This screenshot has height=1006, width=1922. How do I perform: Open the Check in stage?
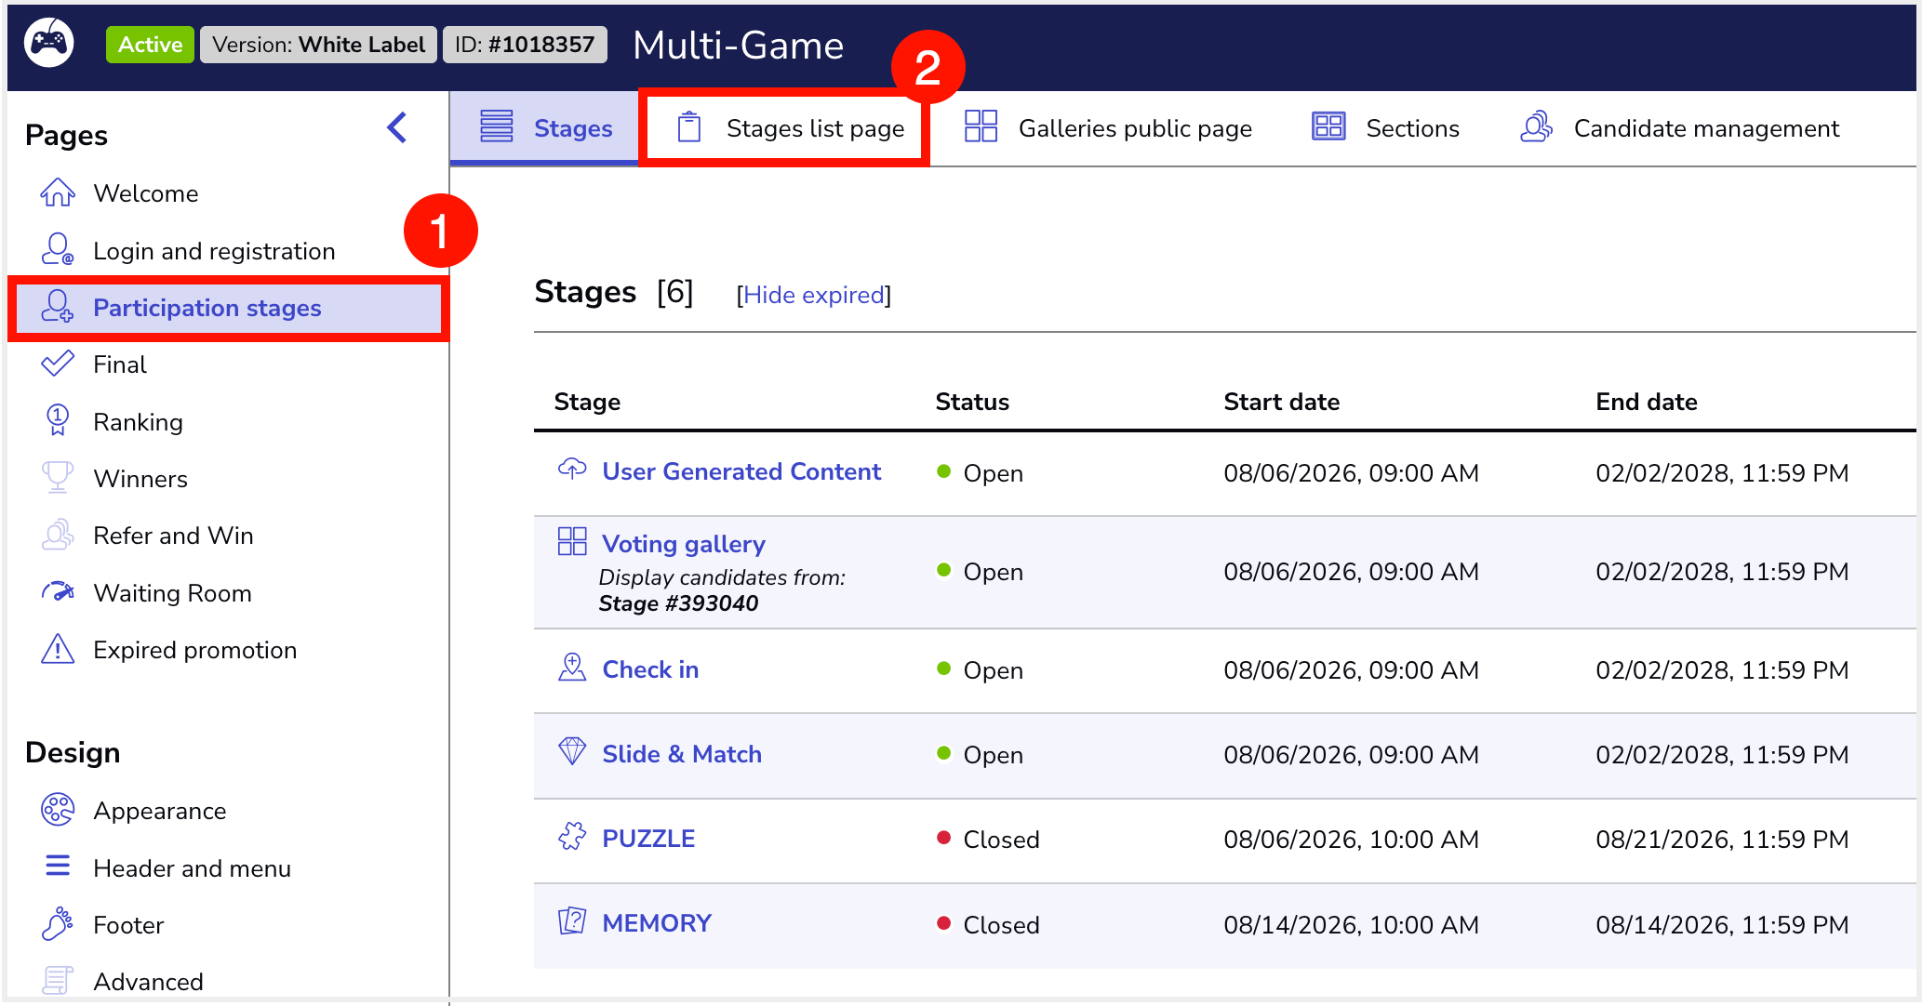tap(650, 669)
